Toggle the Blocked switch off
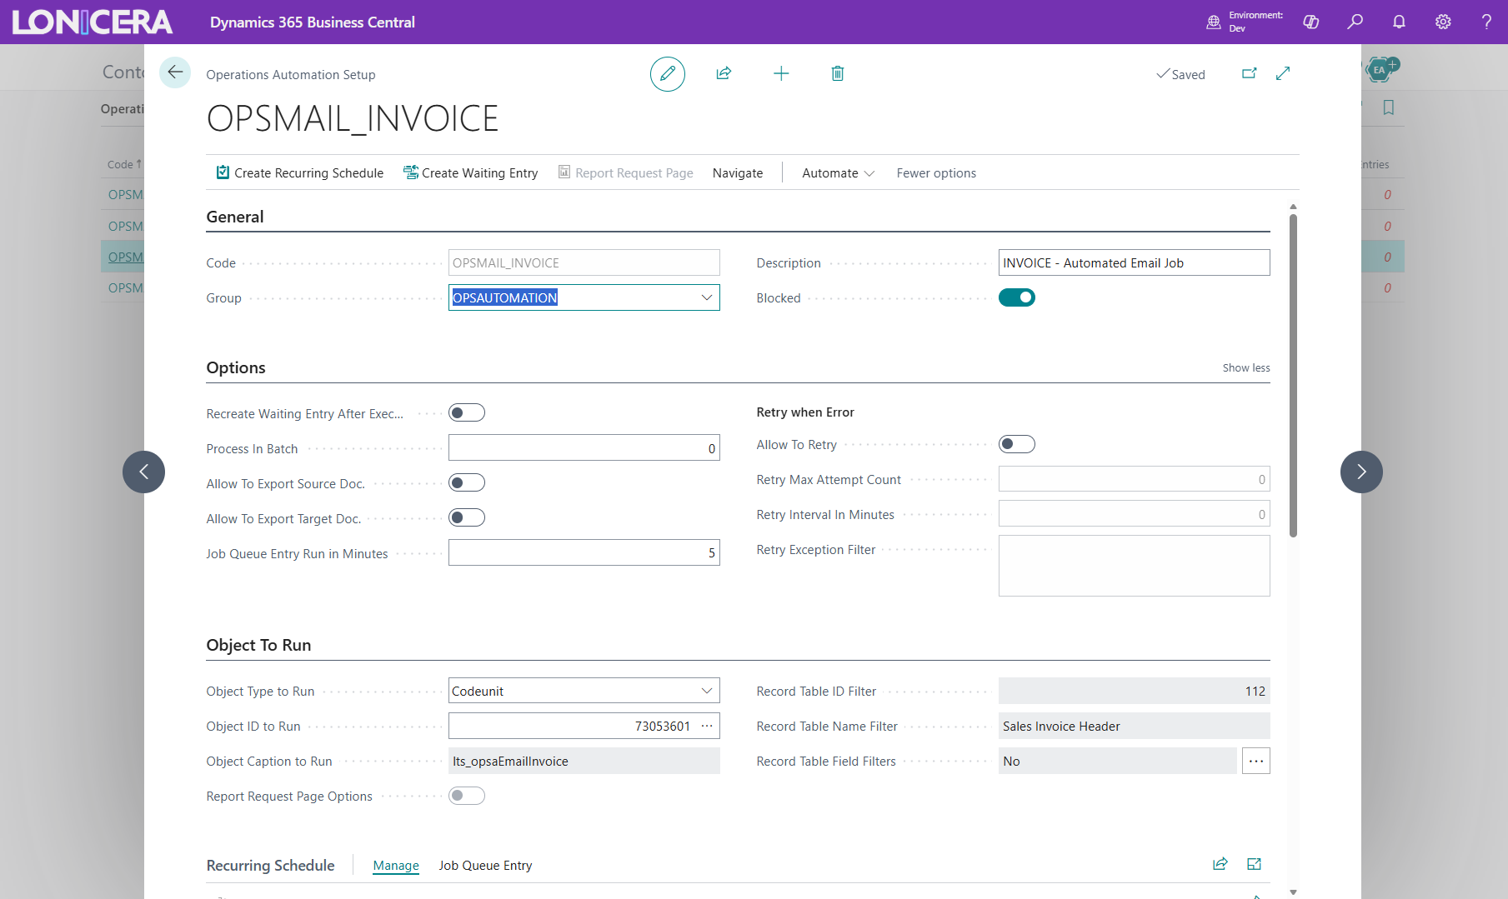 1017,297
